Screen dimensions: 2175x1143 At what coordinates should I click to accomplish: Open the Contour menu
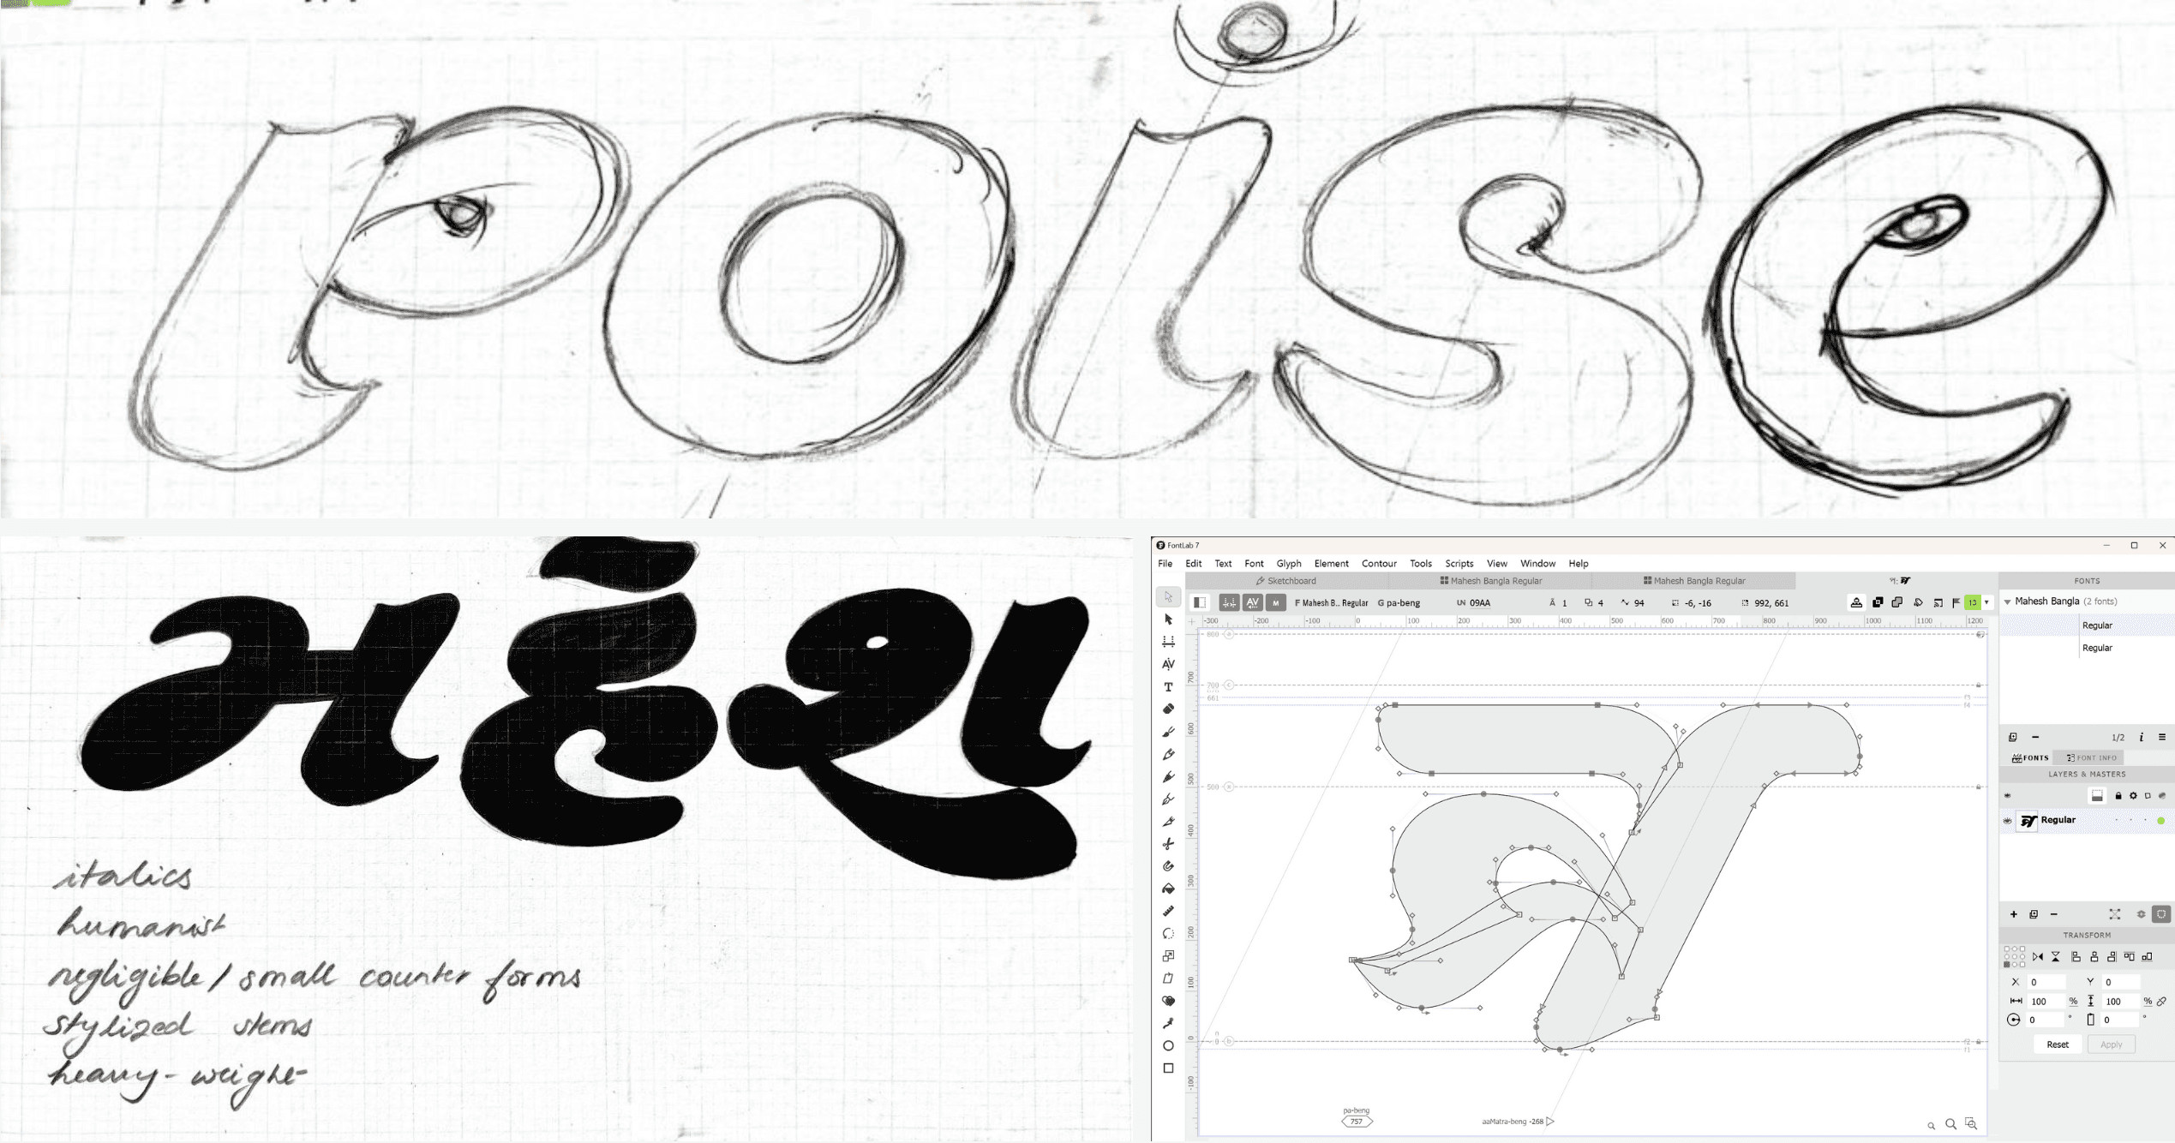pos(1379,564)
